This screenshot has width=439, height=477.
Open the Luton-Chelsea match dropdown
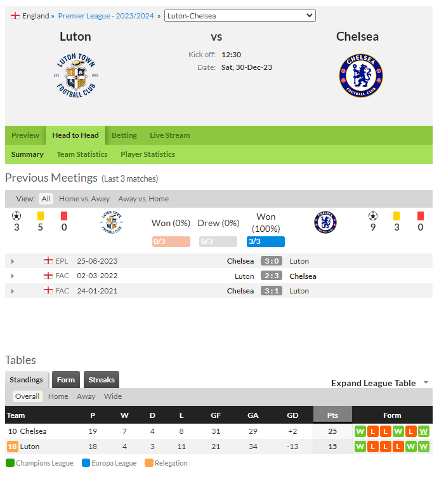(x=240, y=15)
